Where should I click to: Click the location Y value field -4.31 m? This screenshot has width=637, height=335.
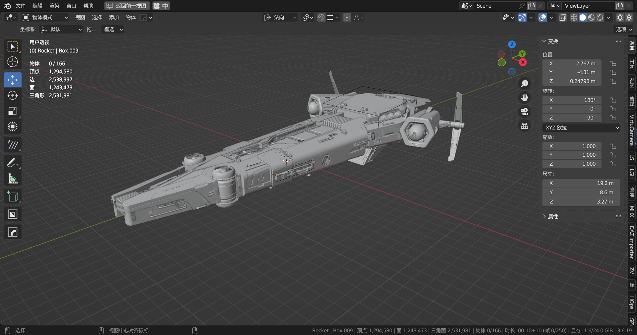point(572,72)
